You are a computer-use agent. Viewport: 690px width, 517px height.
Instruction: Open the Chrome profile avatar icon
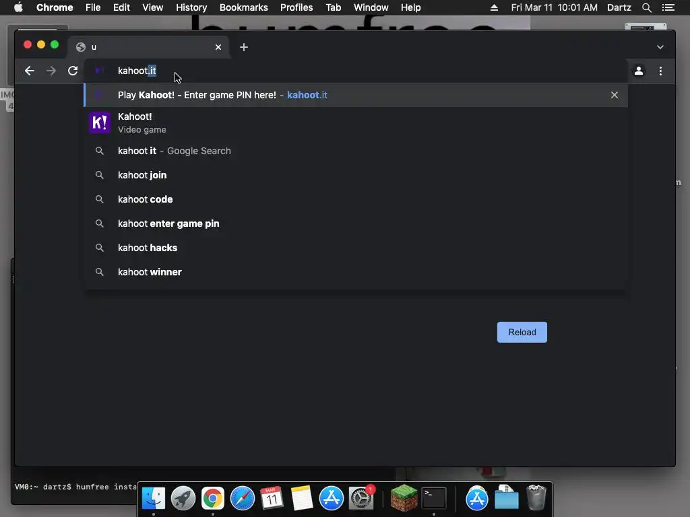coord(639,71)
